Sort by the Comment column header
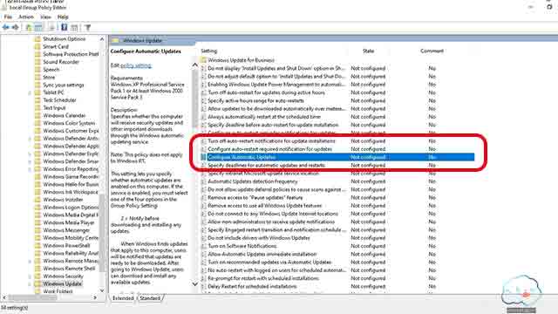This screenshot has width=558, height=314. point(432,51)
